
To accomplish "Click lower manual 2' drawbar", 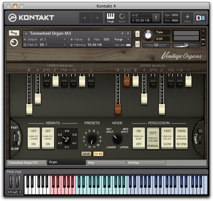I will coord(55,81).
